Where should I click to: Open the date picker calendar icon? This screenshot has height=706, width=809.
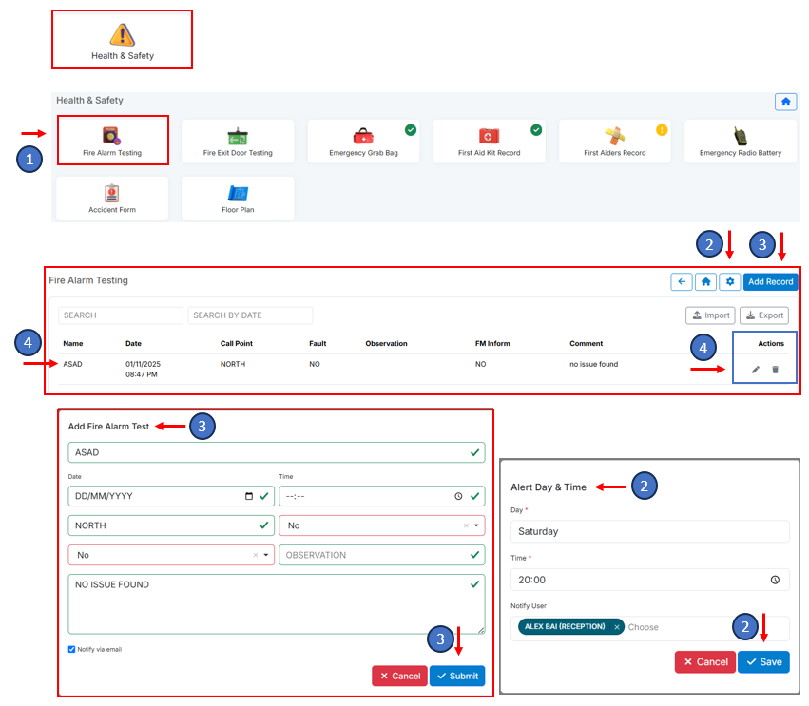(249, 496)
